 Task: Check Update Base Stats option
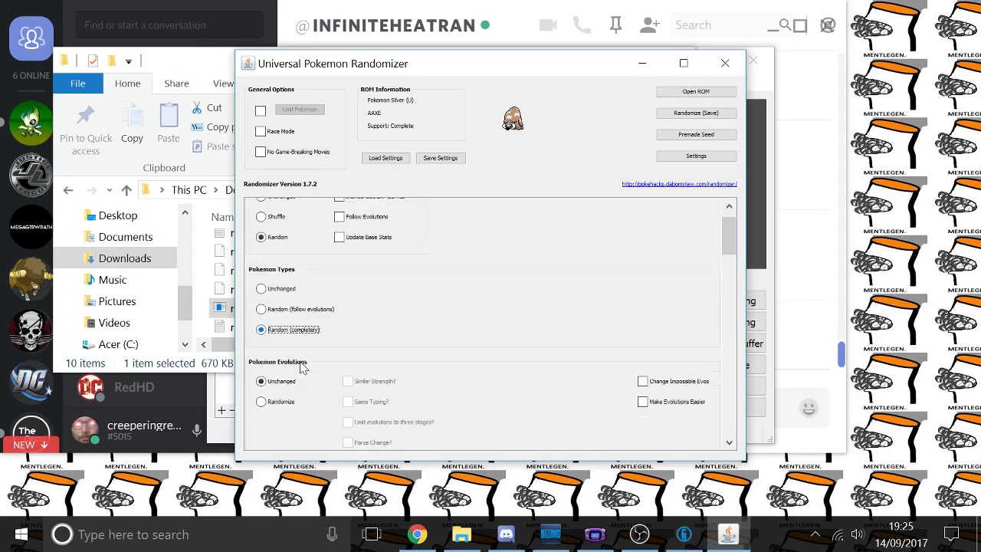click(x=339, y=238)
